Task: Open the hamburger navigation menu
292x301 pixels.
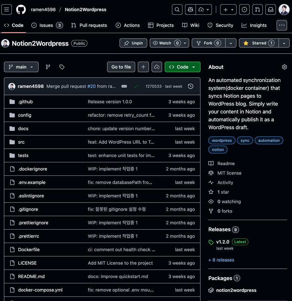Action: (7, 10)
